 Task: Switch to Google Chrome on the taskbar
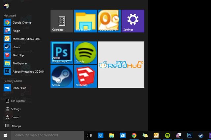pyautogui.click(x=134, y=135)
